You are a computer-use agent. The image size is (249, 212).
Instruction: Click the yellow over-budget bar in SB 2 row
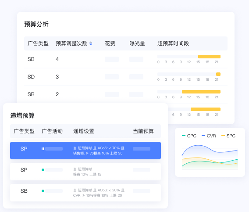pos(201,92)
